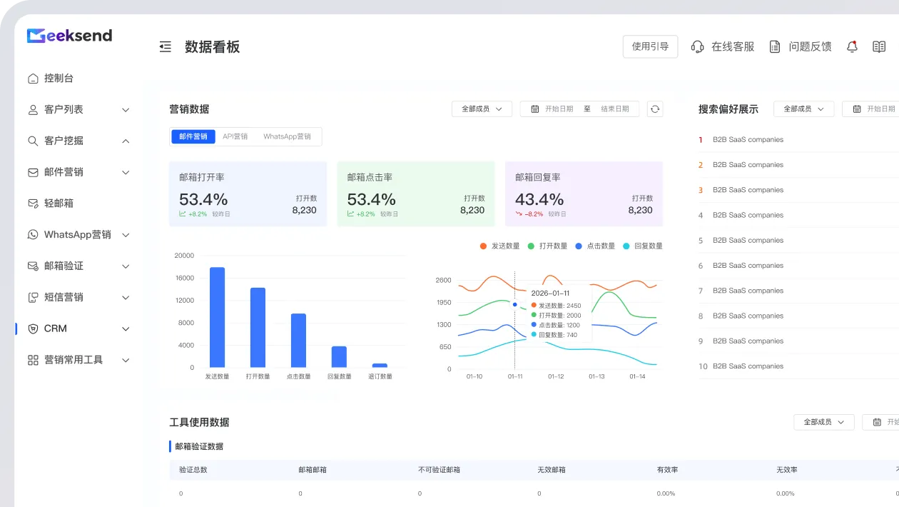Open 轻邮箱 in the sidebar
Viewport: 899px width, 507px height.
pos(59,204)
